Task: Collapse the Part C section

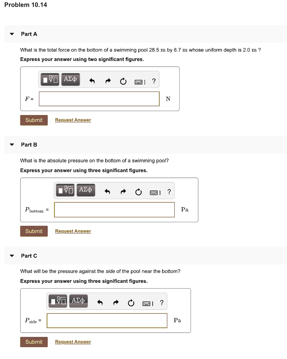Action: (x=12, y=256)
